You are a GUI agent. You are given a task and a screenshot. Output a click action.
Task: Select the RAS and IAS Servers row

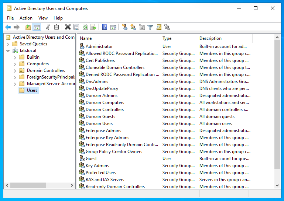coord(165,180)
